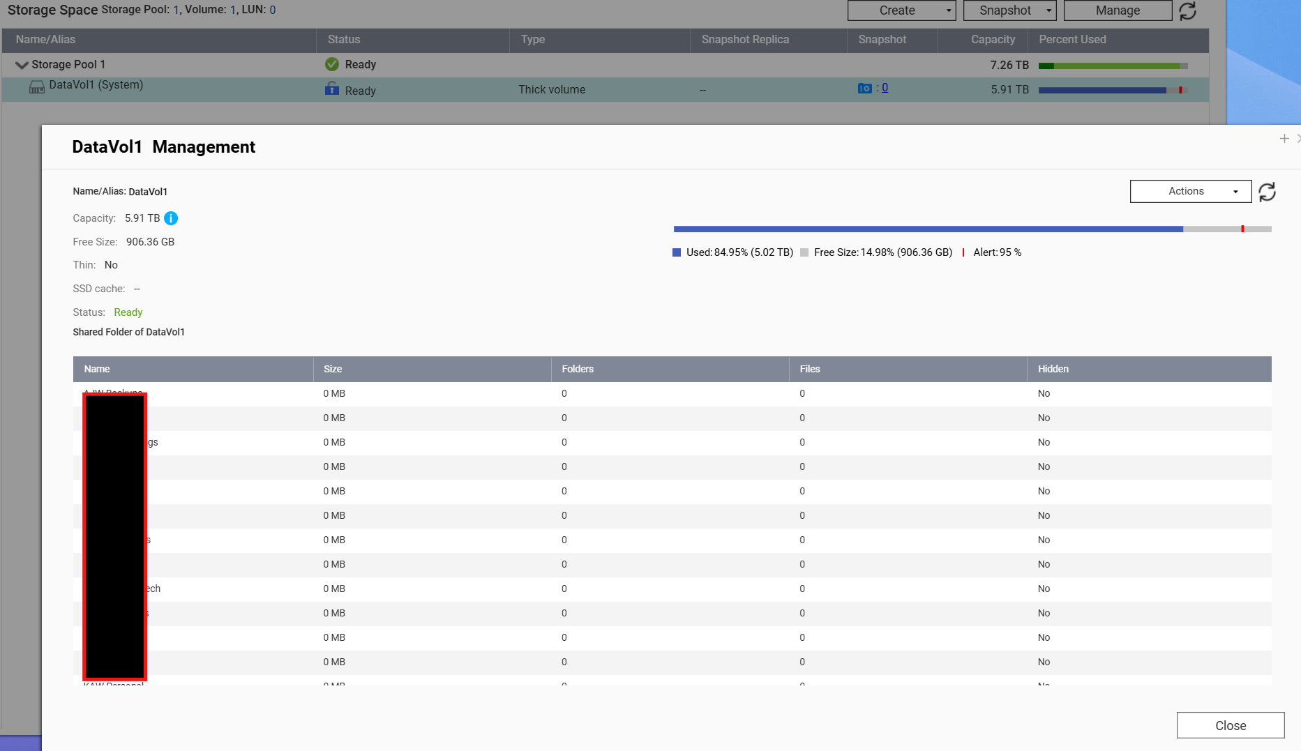Click the DataVol1 row percent used bar
The width and height of the screenshot is (1301, 751).
click(x=1113, y=90)
